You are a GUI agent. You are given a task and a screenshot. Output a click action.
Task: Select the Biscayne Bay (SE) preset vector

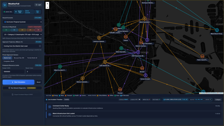point(19,58)
